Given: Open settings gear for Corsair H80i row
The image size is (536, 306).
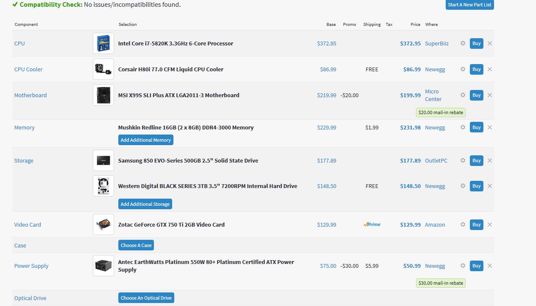Looking at the screenshot, I should click(463, 69).
